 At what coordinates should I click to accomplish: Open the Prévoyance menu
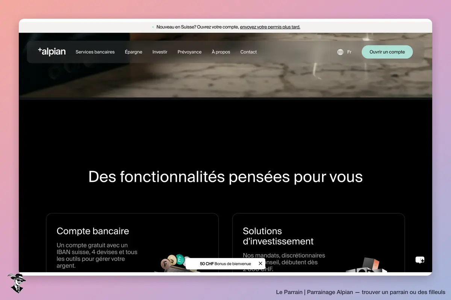189,52
